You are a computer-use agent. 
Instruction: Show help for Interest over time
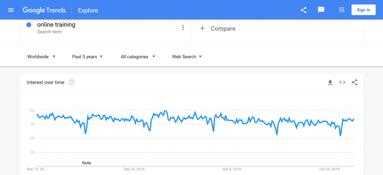[71, 82]
